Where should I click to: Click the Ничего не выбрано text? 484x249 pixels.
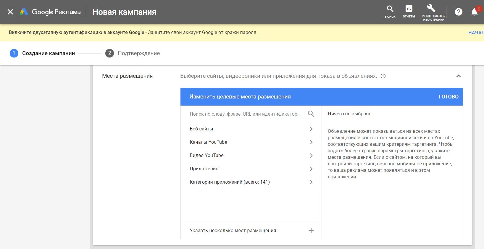(350, 114)
